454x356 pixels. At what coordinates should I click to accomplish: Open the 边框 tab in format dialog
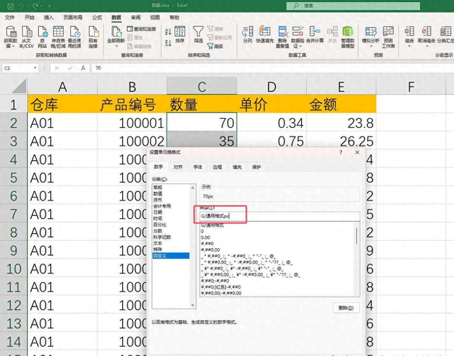pyautogui.click(x=218, y=167)
